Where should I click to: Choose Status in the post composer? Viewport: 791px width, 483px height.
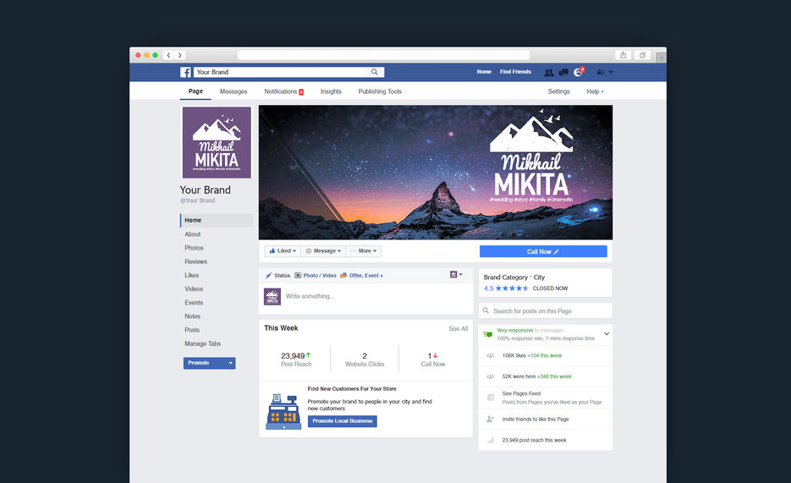pos(278,275)
